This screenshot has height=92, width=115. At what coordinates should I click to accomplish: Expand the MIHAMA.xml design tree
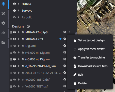coord(19,39)
